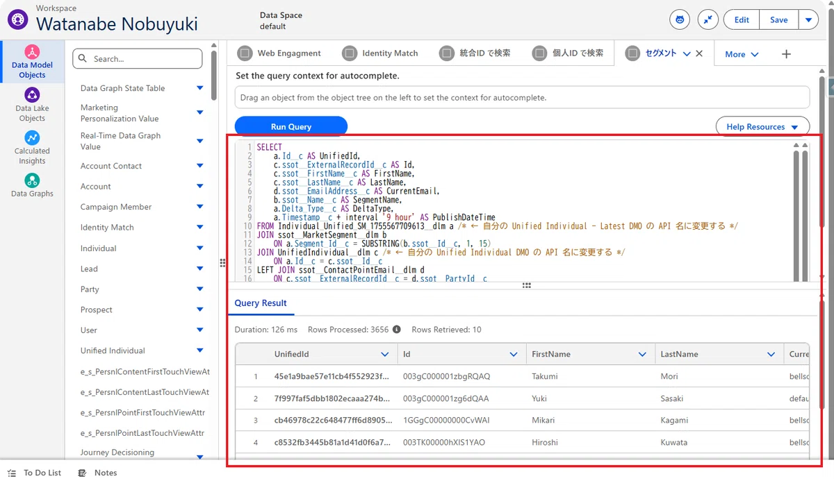834x483 pixels.
Task: Expand the Account object arrow
Action: 200,186
